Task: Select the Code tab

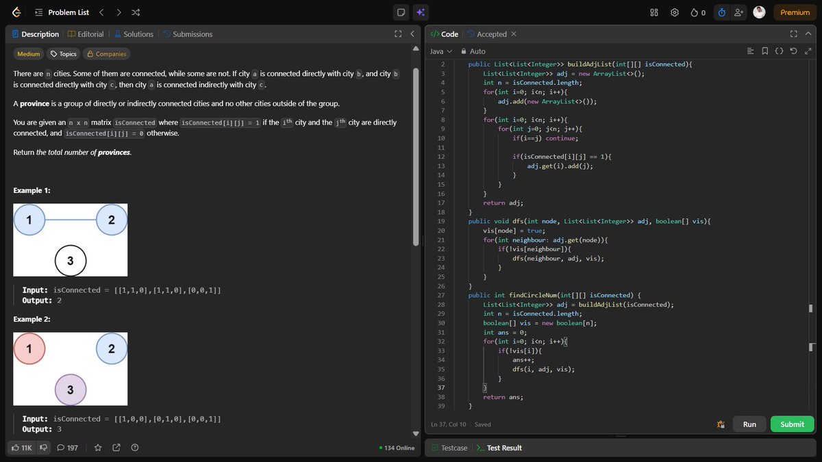Action: coord(445,34)
